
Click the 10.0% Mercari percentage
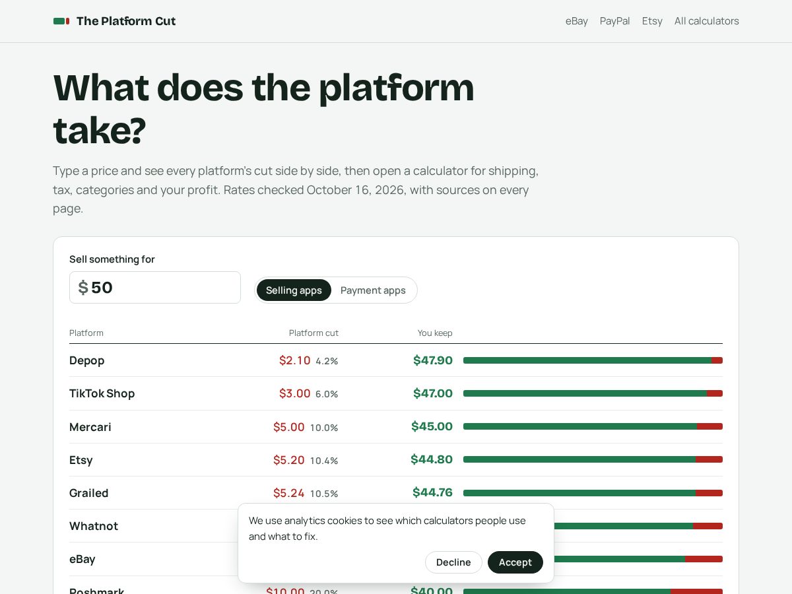coord(324,428)
